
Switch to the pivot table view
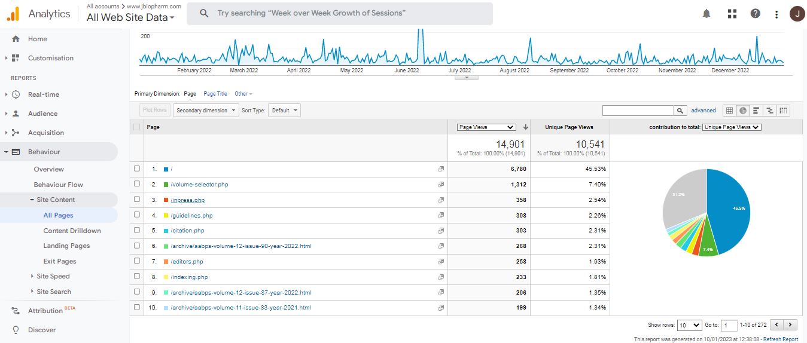click(784, 111)
